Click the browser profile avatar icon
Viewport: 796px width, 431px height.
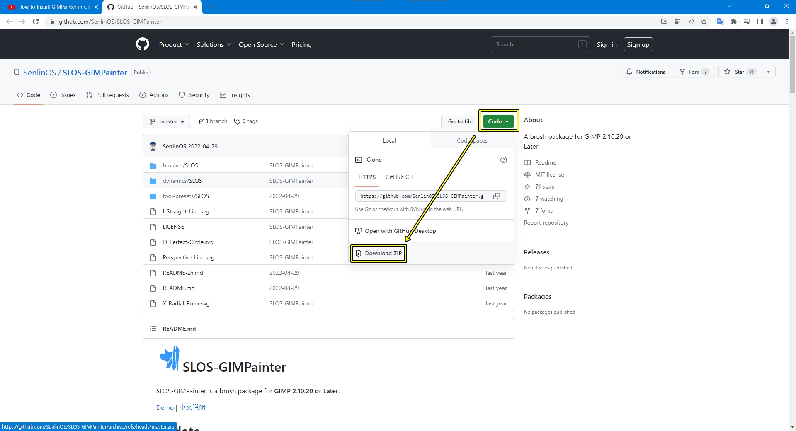[774, 22]
